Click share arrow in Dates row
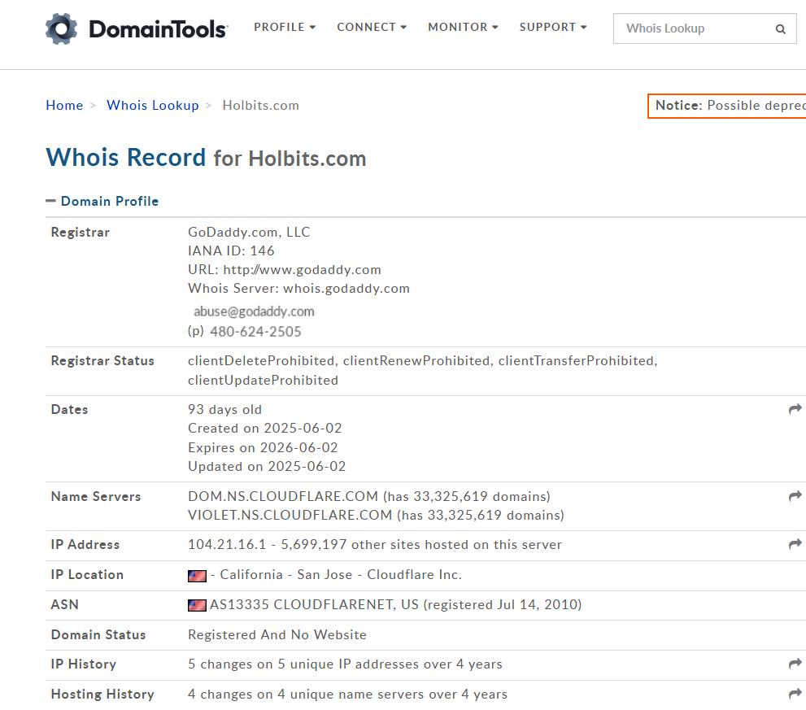 click(x=795, y=409)
